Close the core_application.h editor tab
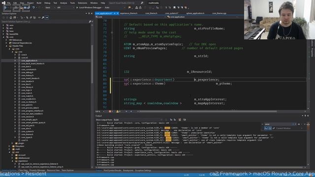This screenshot has width=315, height=177. (x=118, y=13)
